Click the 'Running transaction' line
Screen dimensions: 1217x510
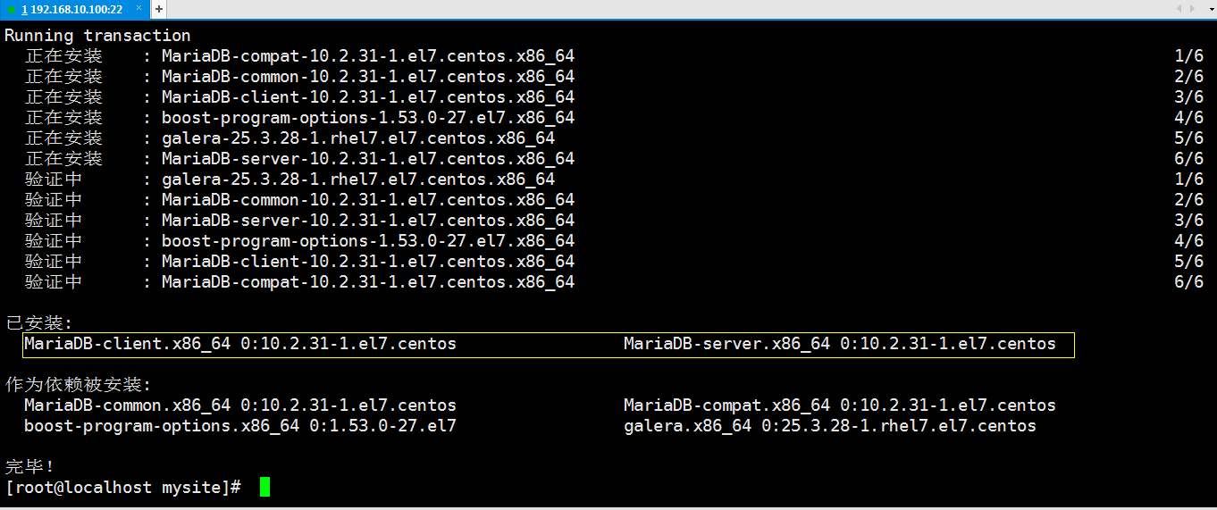point(97,36)
